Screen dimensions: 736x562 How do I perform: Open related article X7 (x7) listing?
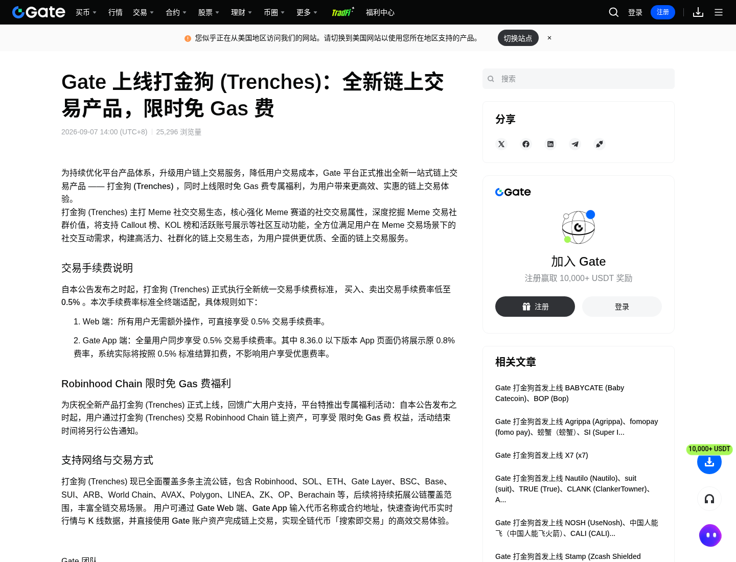(542, 455)
